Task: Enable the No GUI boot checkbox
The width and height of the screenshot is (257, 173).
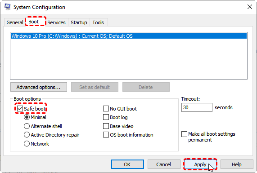Action: tap(106, 108)
